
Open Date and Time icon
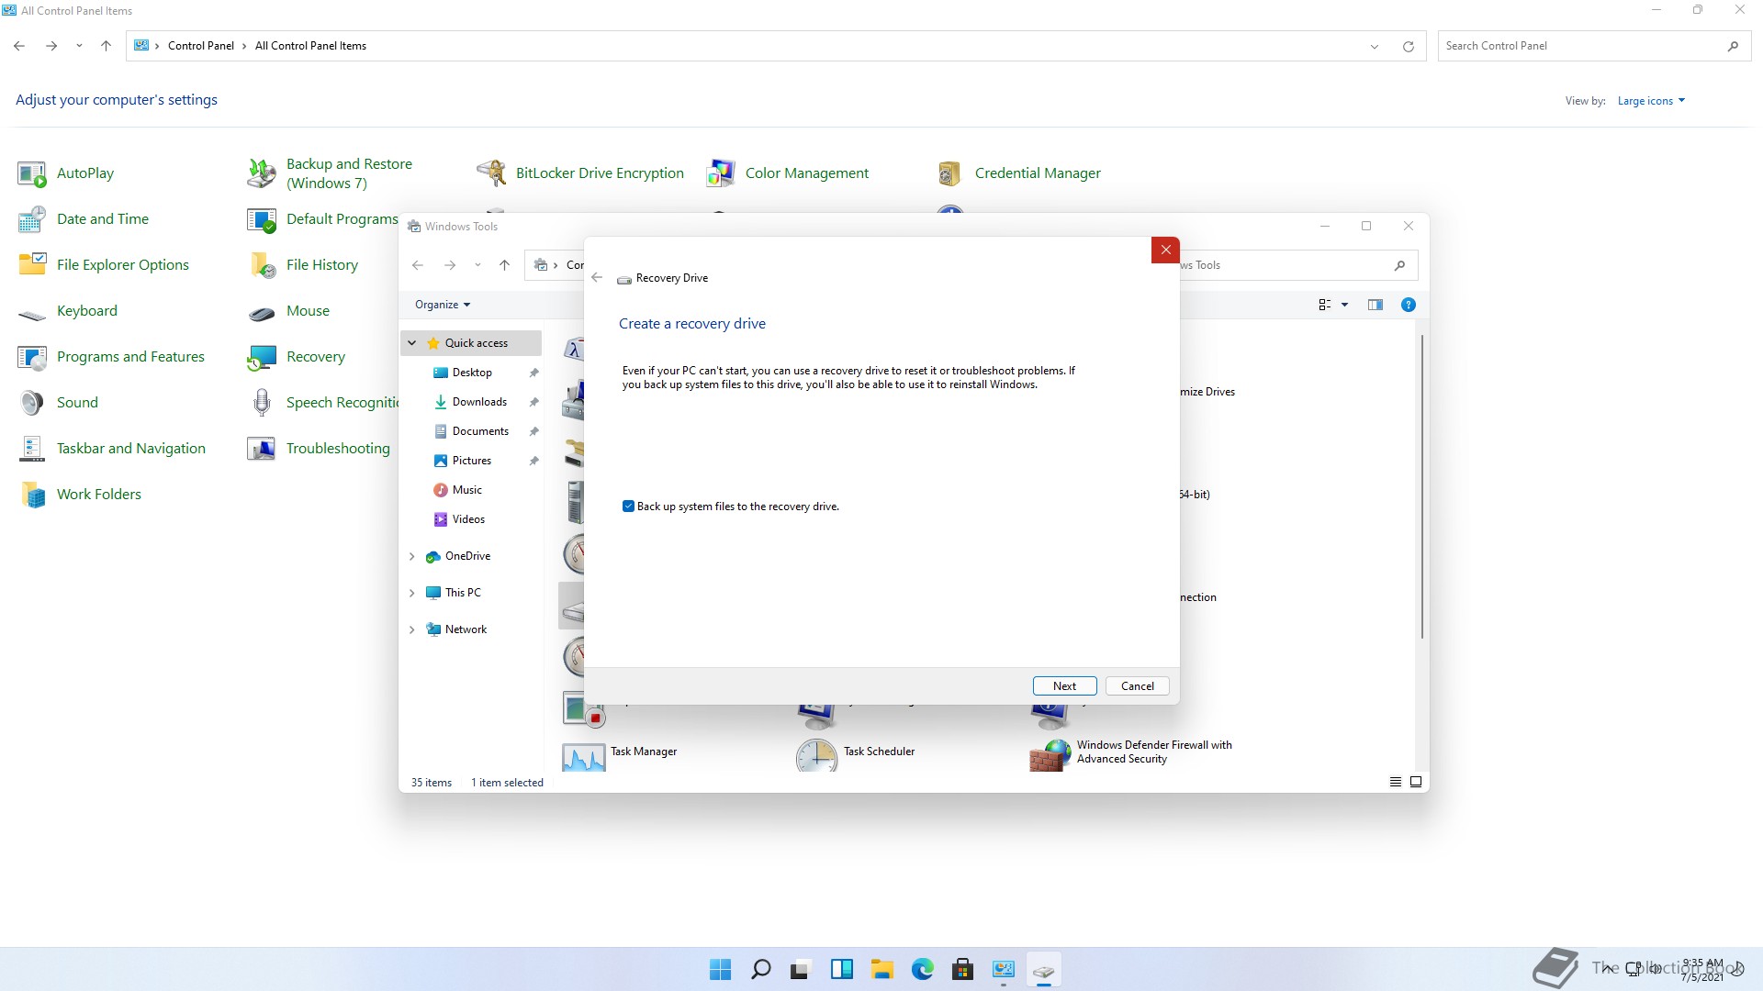(32, 219)
